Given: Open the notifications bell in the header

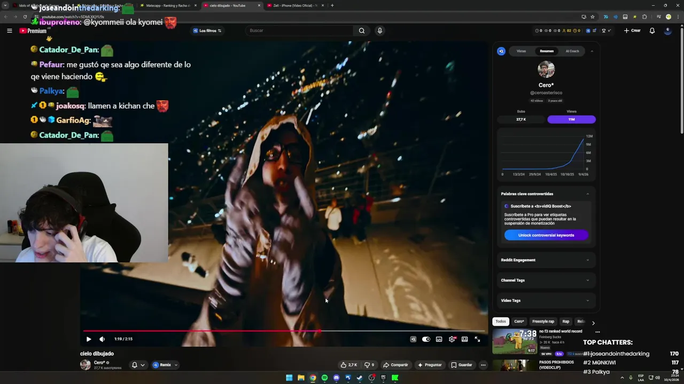Looking at the screenshot, I should coord(652,30).
